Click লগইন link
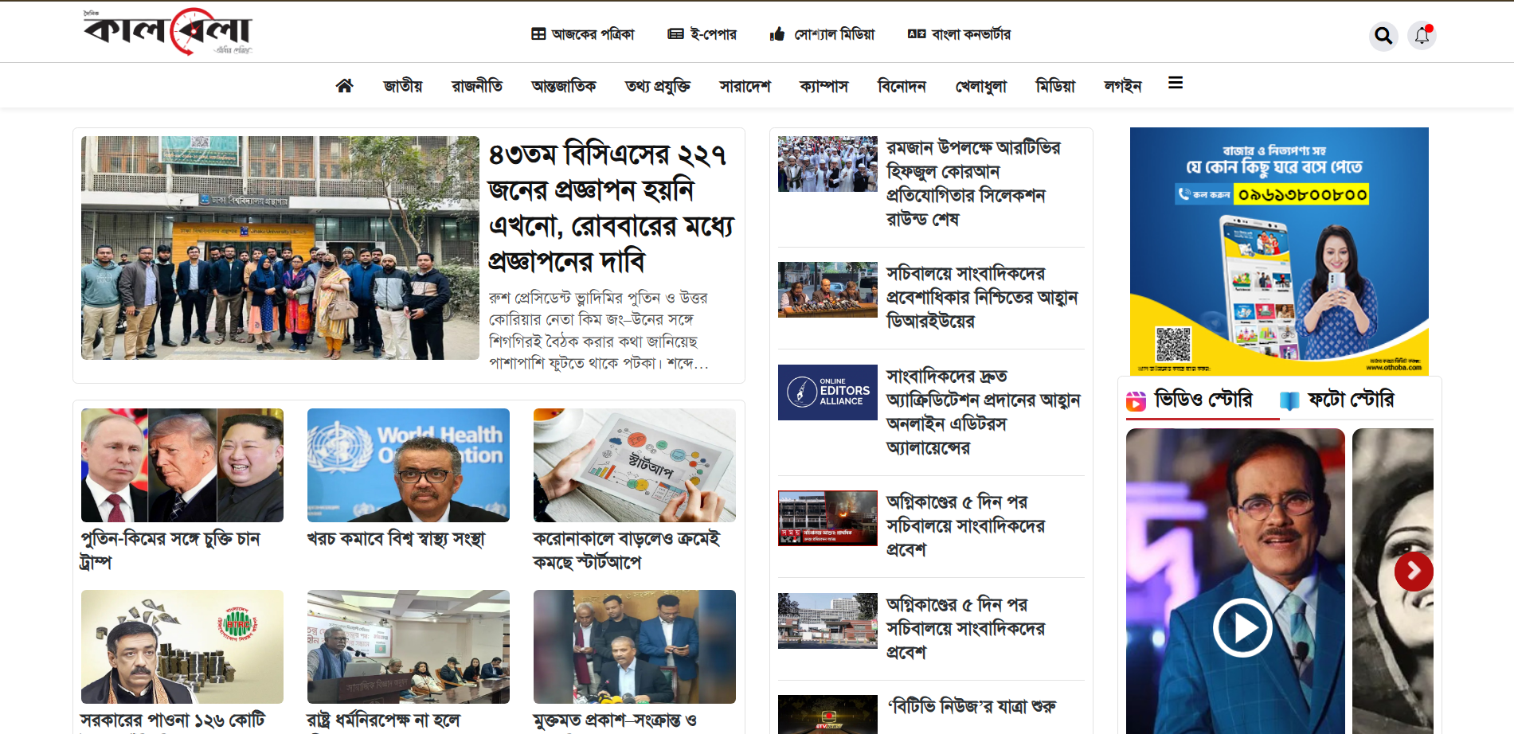The image size is (1514, 734). point(1122,85)
